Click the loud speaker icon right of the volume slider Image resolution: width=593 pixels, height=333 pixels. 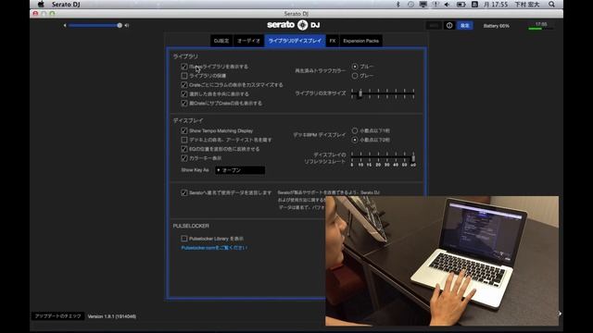pyautogui.click(x=127, y=25)
